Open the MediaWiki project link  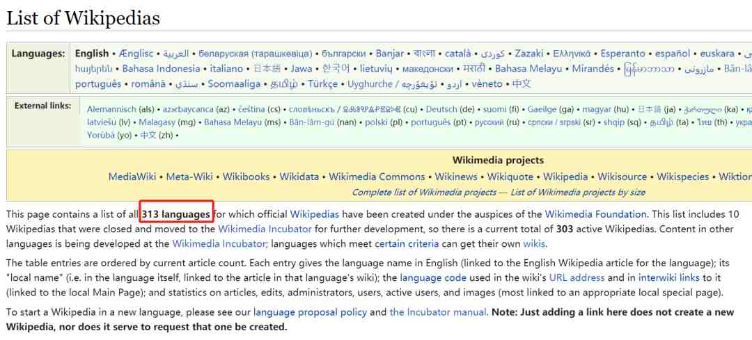132,177
